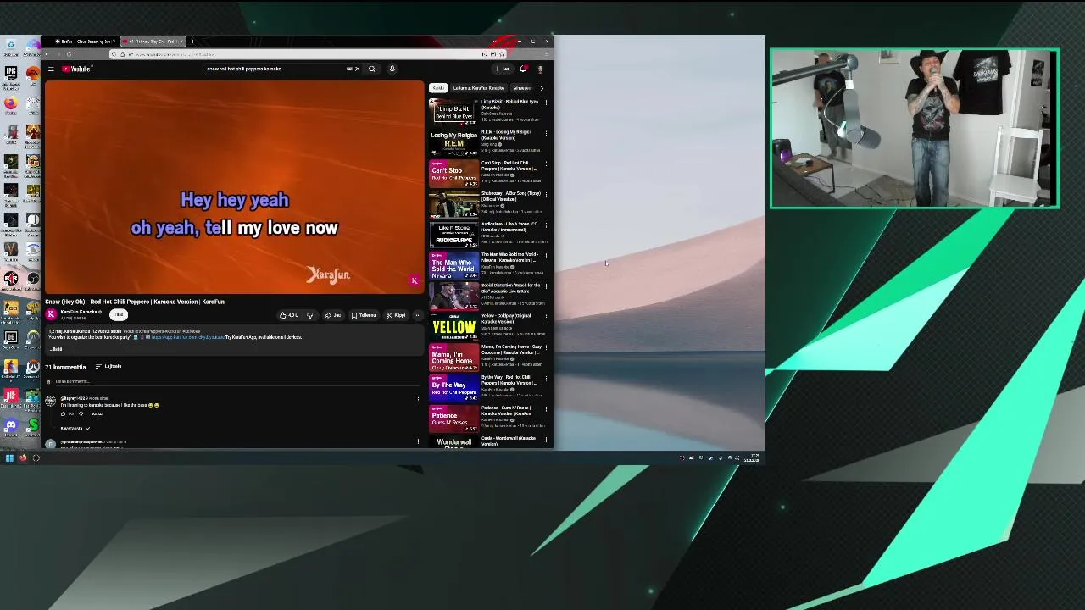Open more actions ellipsis beside Klippi

[x=417, y=315]
